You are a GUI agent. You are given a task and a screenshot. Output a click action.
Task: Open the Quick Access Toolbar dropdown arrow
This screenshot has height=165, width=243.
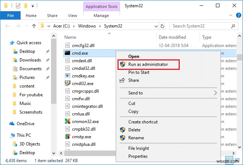33,6
